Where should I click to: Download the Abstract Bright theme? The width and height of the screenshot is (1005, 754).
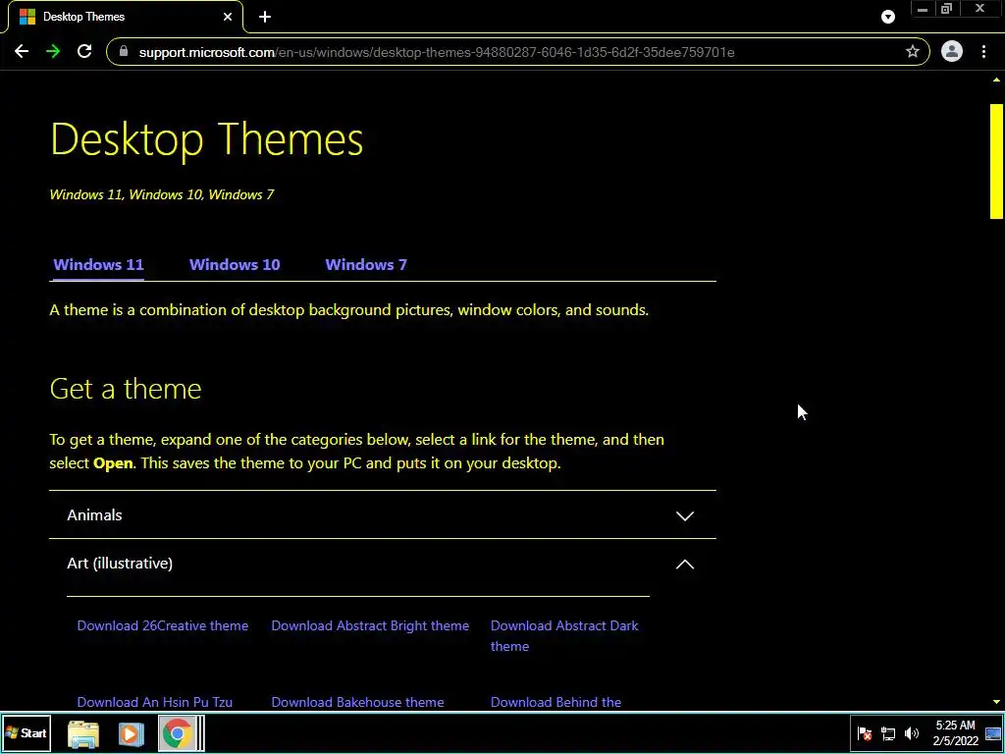pyautogui.click(x=370, y=625)
